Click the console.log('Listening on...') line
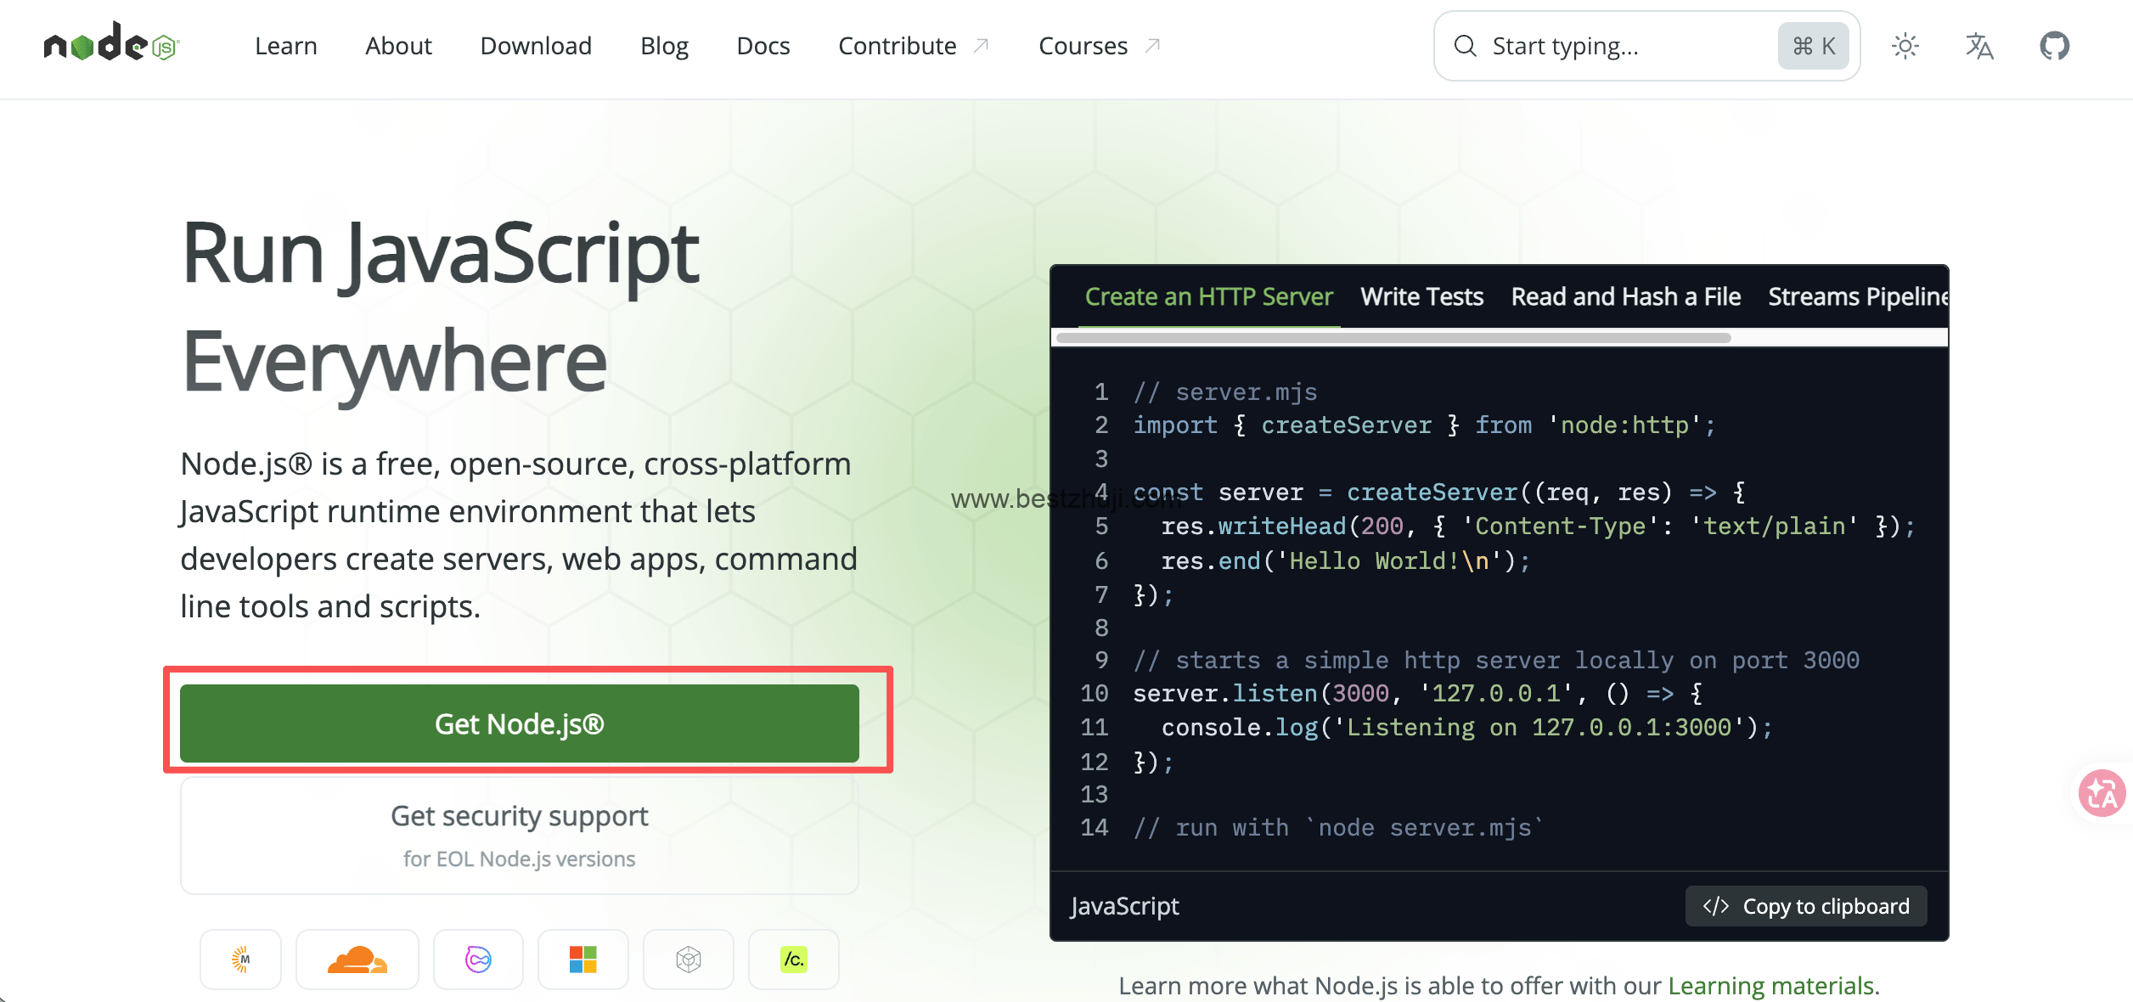Viewport: 2133px width, 1002px height. (1467, 728)
